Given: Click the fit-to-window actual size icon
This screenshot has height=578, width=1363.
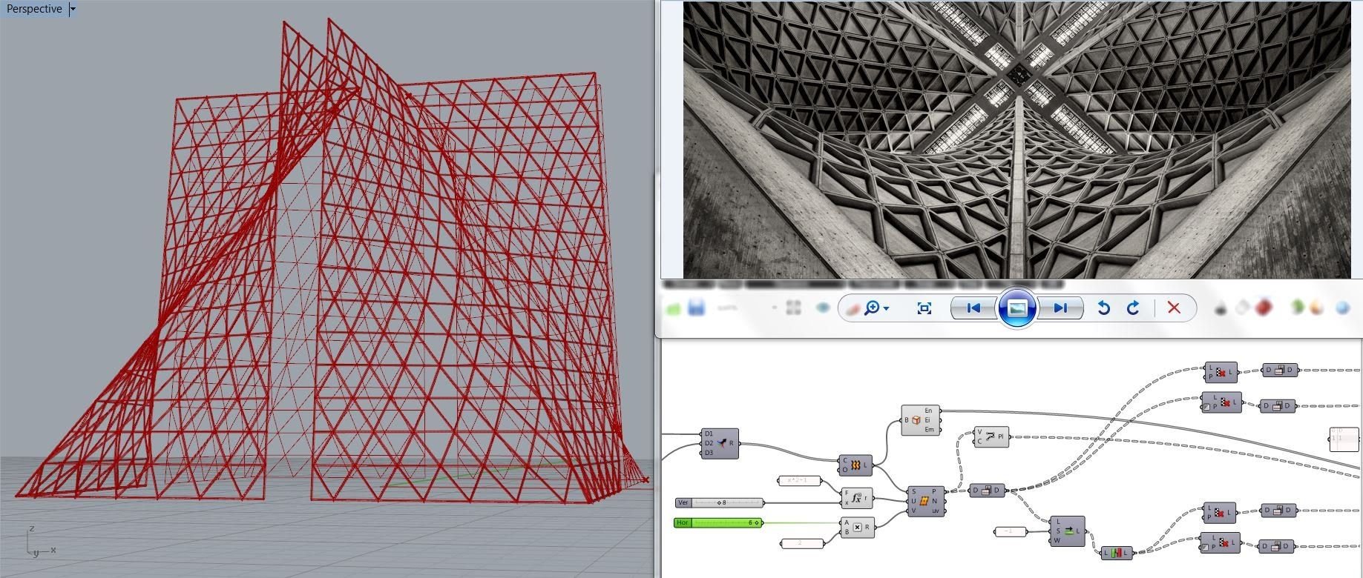Looking at the screenshot, I should [x=924, y=308].
